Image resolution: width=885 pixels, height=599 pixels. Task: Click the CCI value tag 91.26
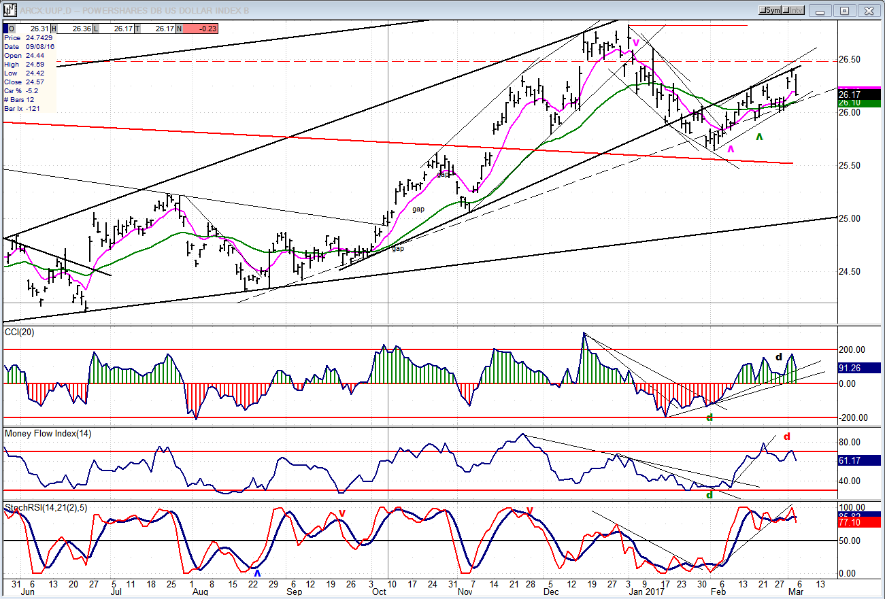click(x=858, y=368)
